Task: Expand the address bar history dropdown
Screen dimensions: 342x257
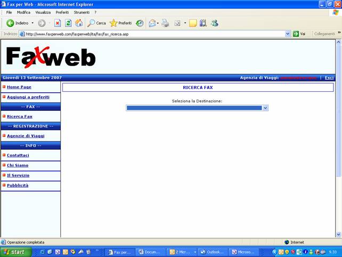Action: pyautogui.click(x=288, y=34)
